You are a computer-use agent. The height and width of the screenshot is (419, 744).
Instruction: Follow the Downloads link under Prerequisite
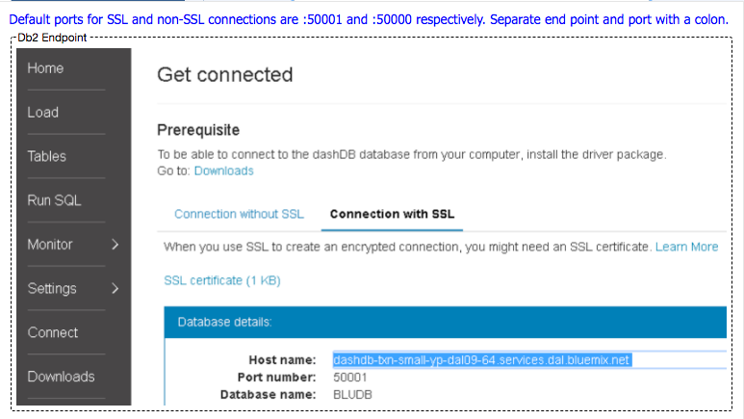coord(223,171)
